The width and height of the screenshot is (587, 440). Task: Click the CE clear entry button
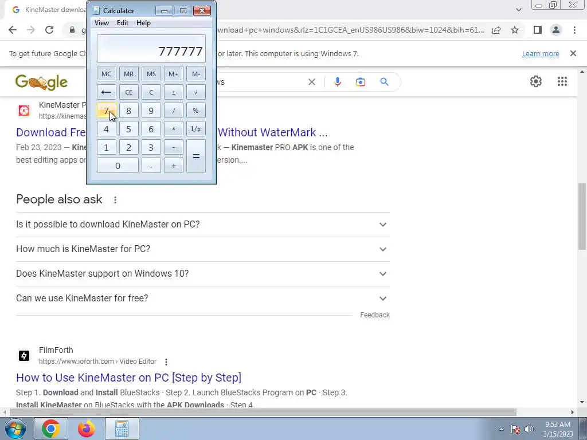129,92
